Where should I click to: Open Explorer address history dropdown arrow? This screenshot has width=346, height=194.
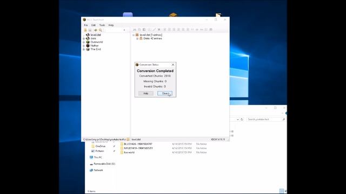point(238,120)
